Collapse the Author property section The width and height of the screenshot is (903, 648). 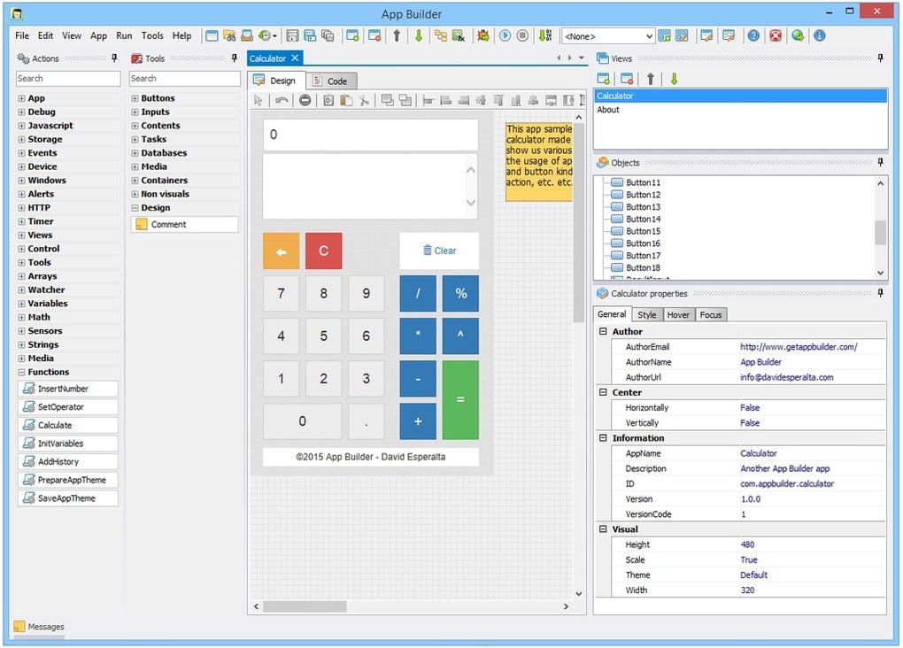tap(603, 332)
